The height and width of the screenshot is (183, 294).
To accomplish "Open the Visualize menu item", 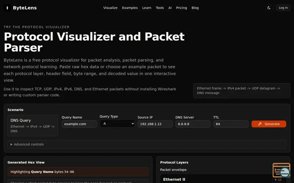I will pyautogui.click(x=110, y=8).
